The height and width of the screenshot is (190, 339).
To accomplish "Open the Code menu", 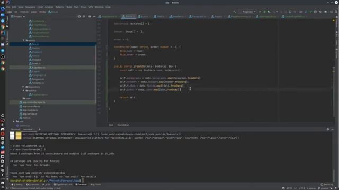I will pyautogui.click(x=40, y=7).
